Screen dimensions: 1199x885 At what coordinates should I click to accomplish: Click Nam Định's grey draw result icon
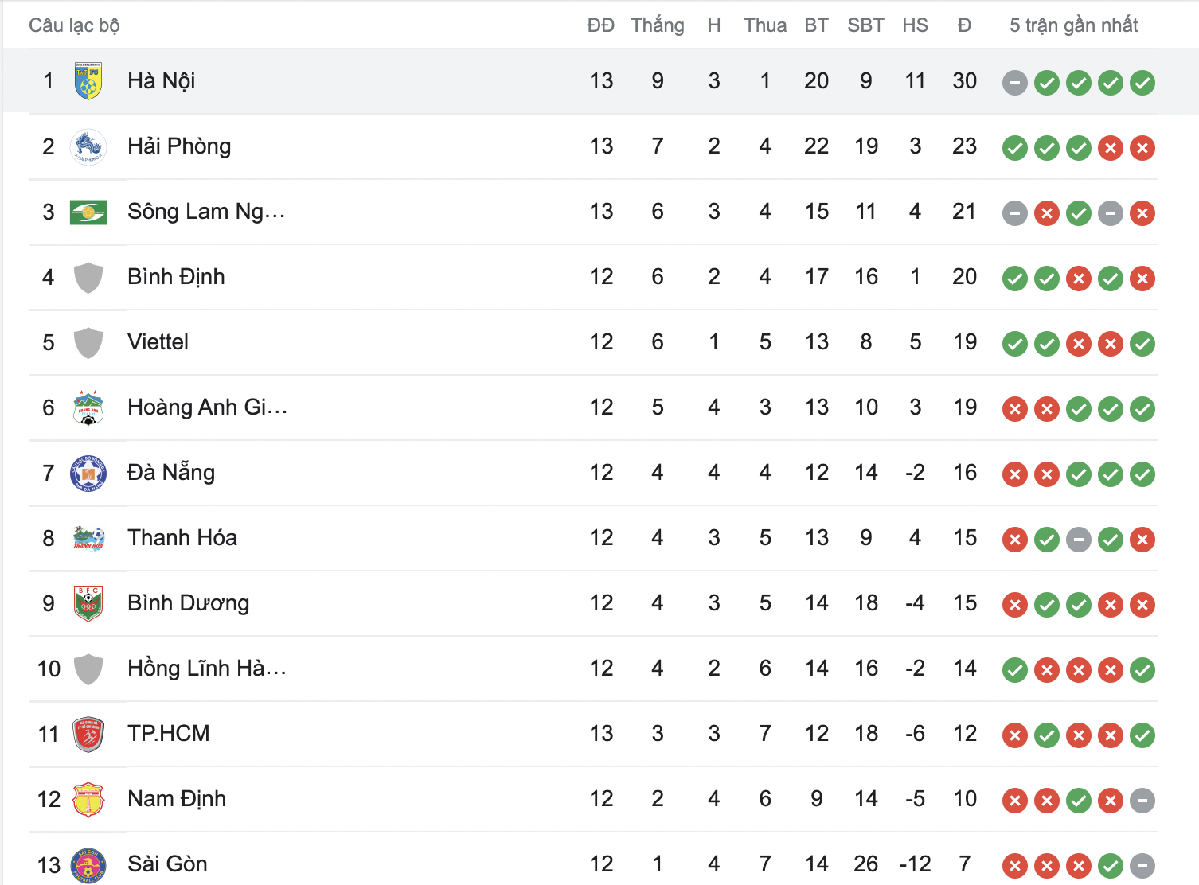[x=1142, y=800]
